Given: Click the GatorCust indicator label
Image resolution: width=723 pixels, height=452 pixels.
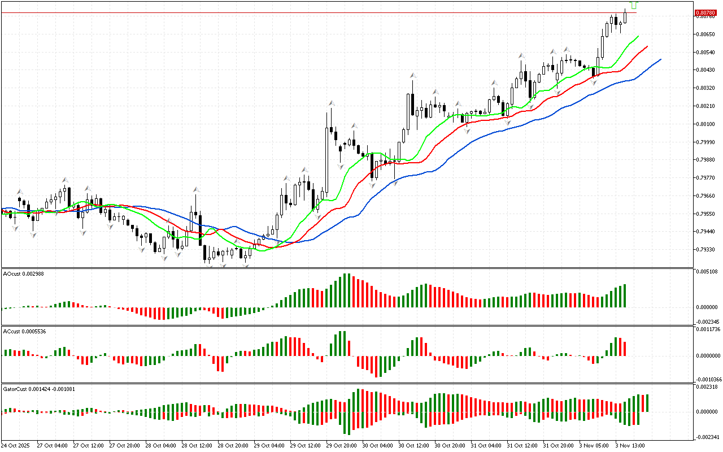Looking at the screenshot, I should pyautogui.click(x=39, y=389).
